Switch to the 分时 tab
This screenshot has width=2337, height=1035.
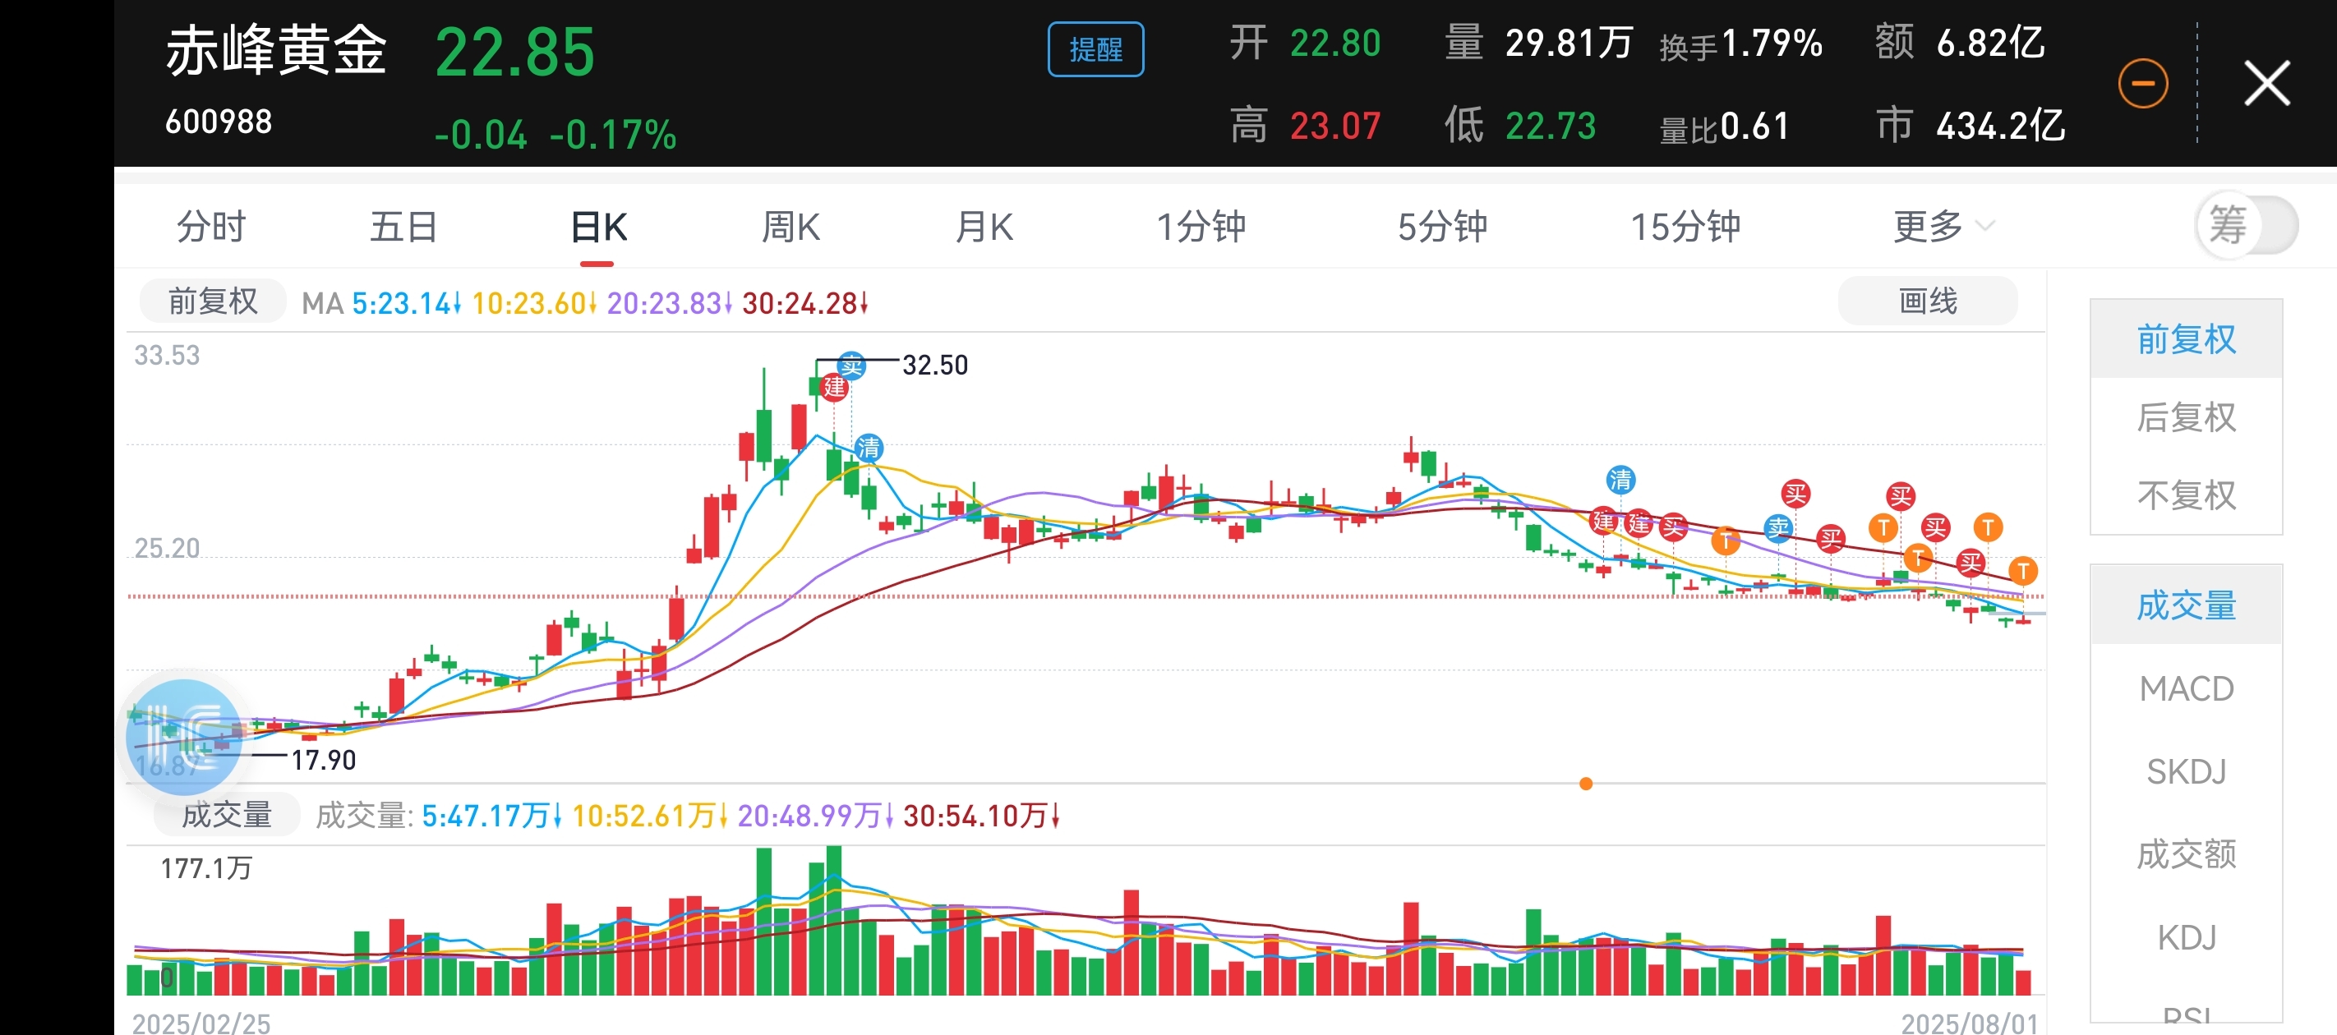[211, 226]
